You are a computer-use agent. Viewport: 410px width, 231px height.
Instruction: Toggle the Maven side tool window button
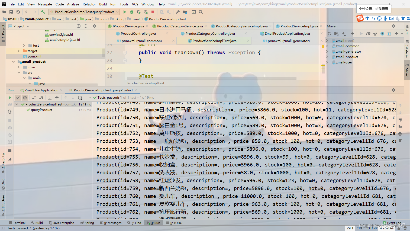click(x=407, y=70)
